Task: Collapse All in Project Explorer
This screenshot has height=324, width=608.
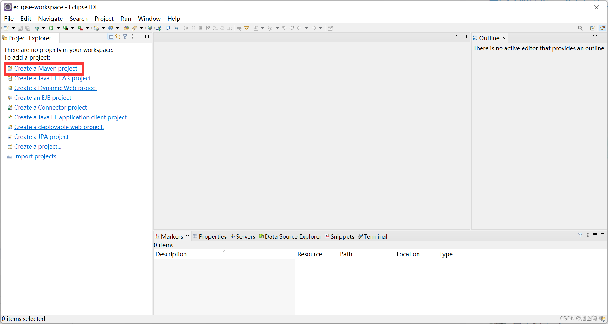Action: coord(111,37)
